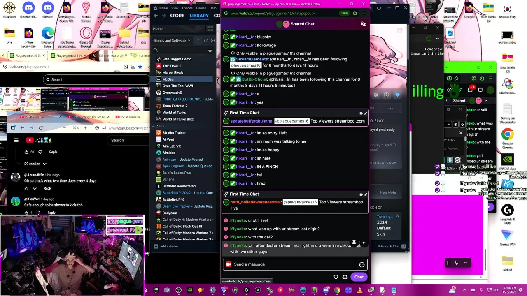
Task: Open Proton VPN desktop shortcut
Action: click(x=507, y=238)
